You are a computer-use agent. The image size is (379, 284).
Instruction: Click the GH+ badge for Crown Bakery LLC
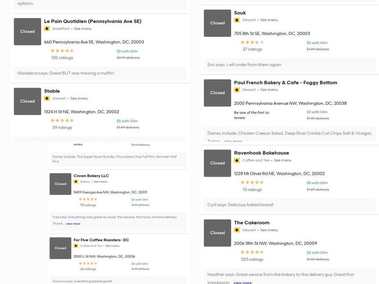click(76, 182)
